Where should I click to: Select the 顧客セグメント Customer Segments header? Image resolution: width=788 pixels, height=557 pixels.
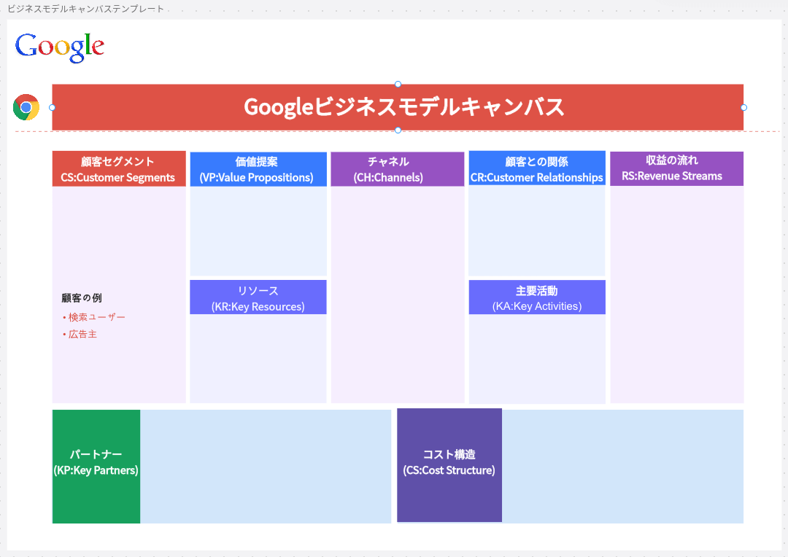point(119,168)
